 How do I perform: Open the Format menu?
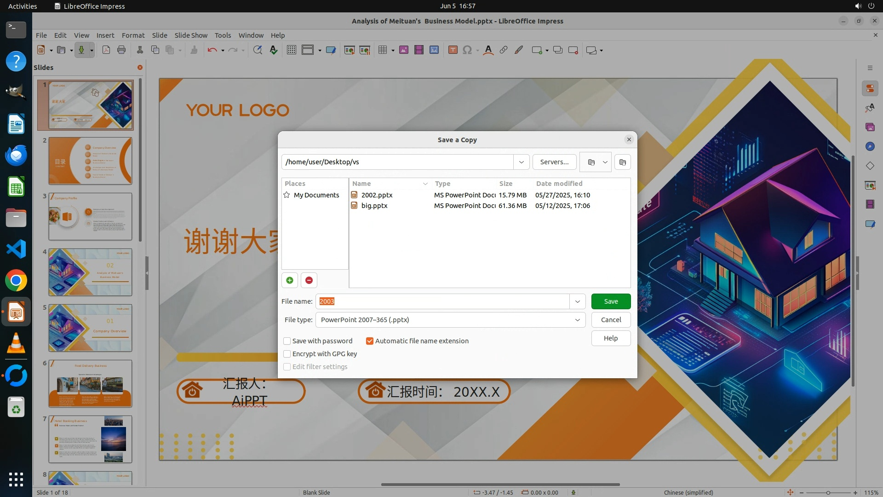pyautogui.click(x=133, y=35)
